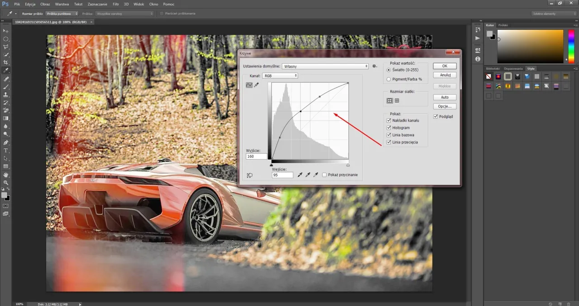This screenshot has width=579, height=306.
Task: Click the black point eyedropper below the curve
Action: click(x=300, y=174)
